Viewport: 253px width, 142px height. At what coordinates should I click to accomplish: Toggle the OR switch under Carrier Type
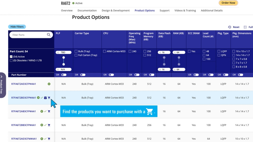[83, 75]
